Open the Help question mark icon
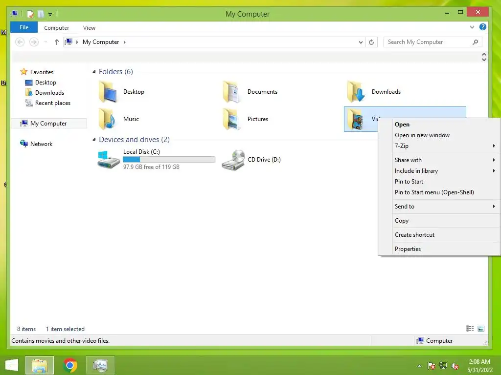501x375 pixels. tap(483, 27)
